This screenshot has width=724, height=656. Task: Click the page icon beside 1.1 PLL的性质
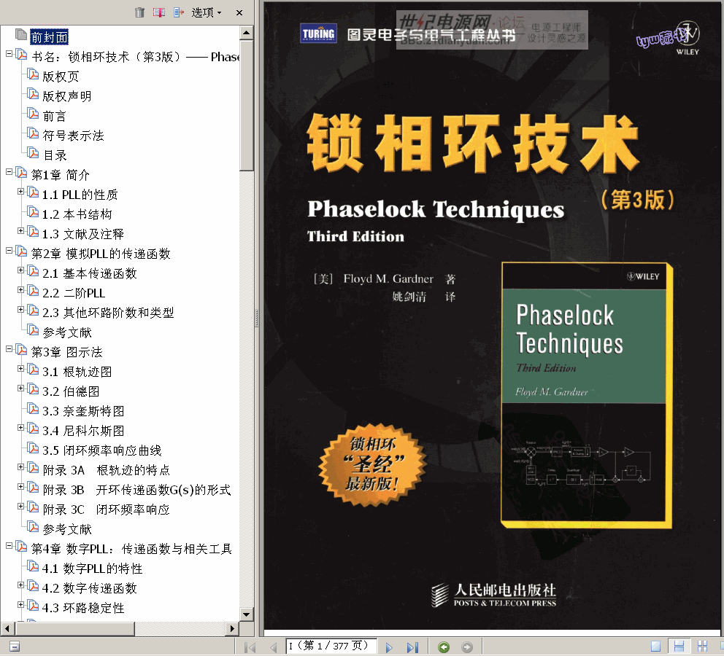click(33, 192)
